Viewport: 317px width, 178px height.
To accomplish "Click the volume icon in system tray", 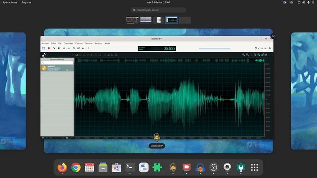I will click(x=304, y=2).
